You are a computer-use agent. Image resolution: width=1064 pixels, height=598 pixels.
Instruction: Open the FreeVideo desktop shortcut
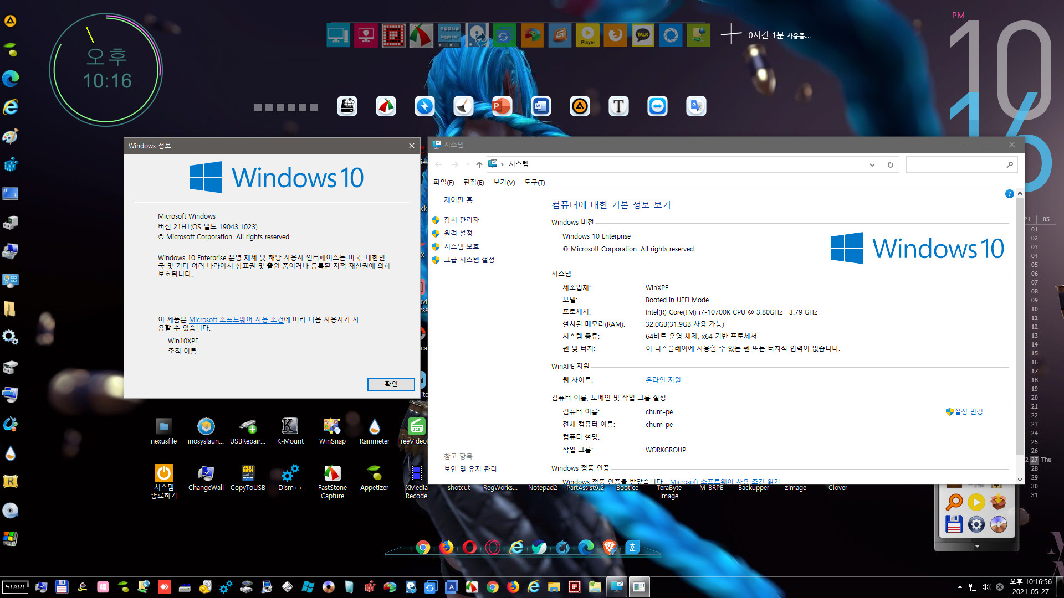point(413,431)
